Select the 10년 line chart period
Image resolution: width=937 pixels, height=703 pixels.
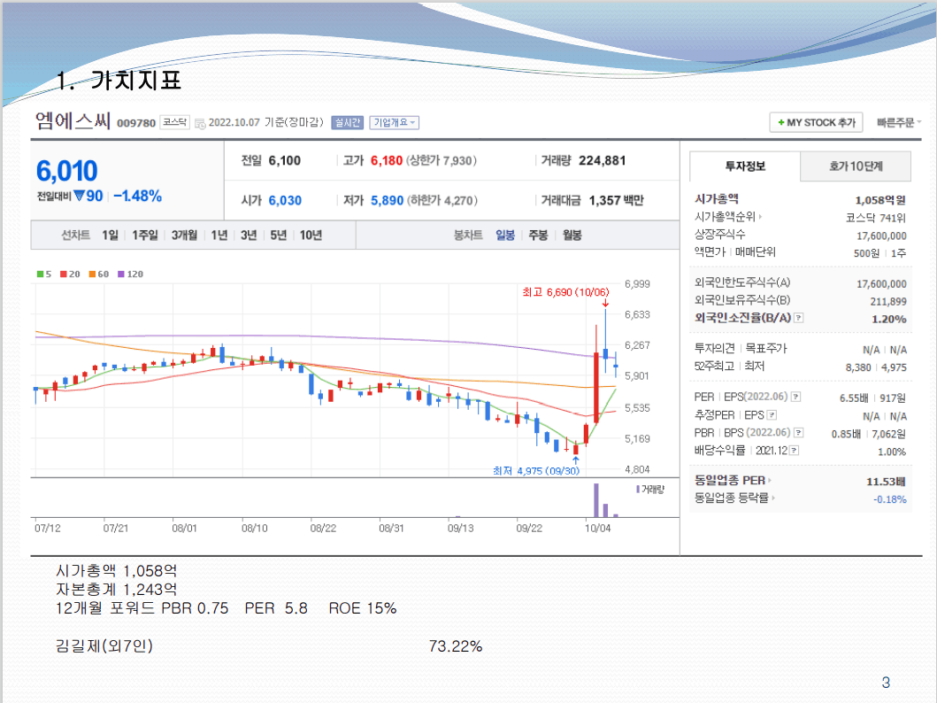pyautogui.click(x=311, y=236)
